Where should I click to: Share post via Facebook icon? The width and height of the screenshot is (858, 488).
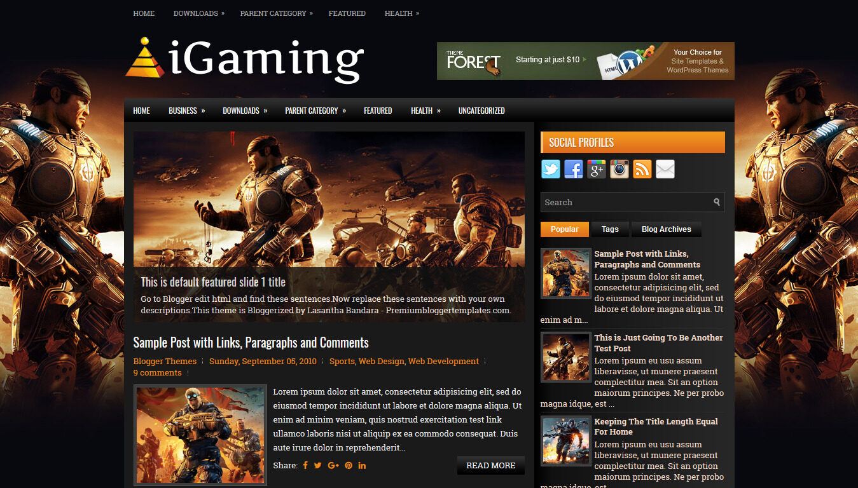(x=305, y=465)
